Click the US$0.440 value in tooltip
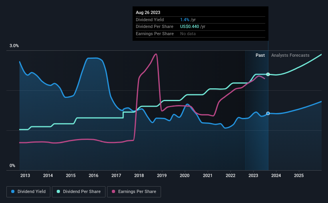The width and height of the screenshot is (328, 203). coord(189,27)
